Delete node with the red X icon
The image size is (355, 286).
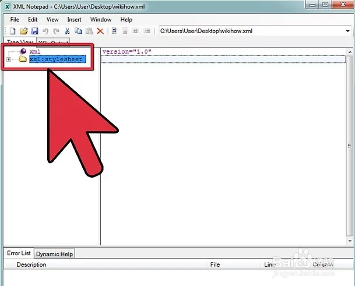[100, 31]
